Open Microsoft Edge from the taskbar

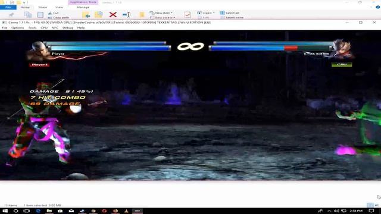38,211
